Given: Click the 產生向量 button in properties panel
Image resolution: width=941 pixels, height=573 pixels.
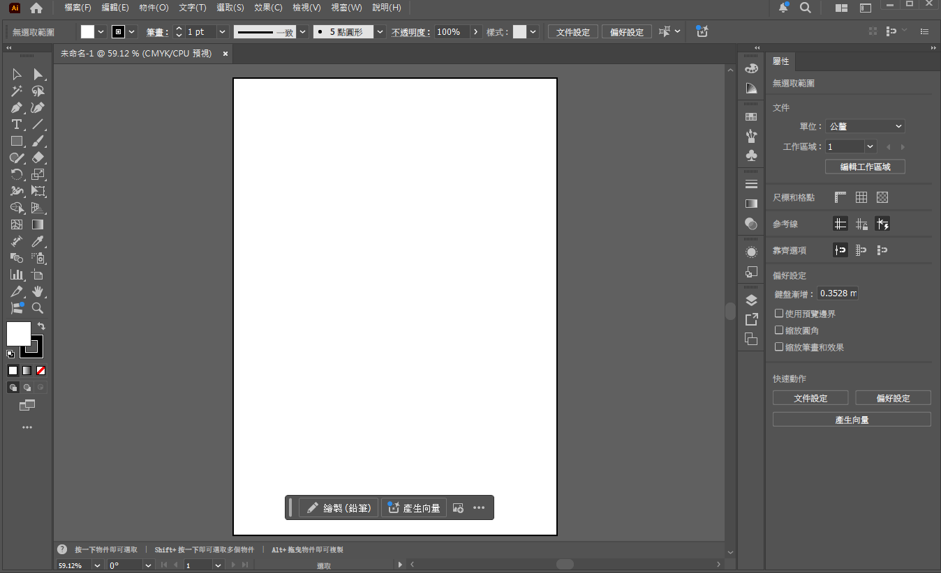Looking at the screenshot, I should click(x=852, y=420).
